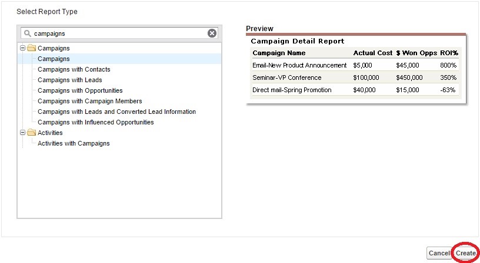The width and height of the screenshot is (480, 263).
Task: Pick Campaigns with Opportunities report type
Action: 80,90
